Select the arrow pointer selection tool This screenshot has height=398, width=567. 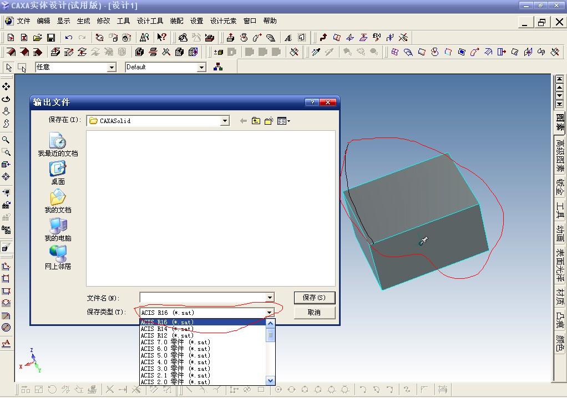(9, 67)
